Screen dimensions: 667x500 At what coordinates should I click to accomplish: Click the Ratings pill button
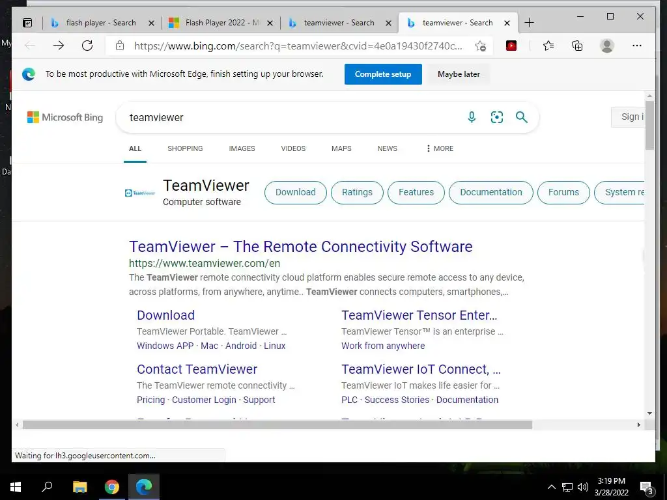pyautogui.click(x=358, y=192)
